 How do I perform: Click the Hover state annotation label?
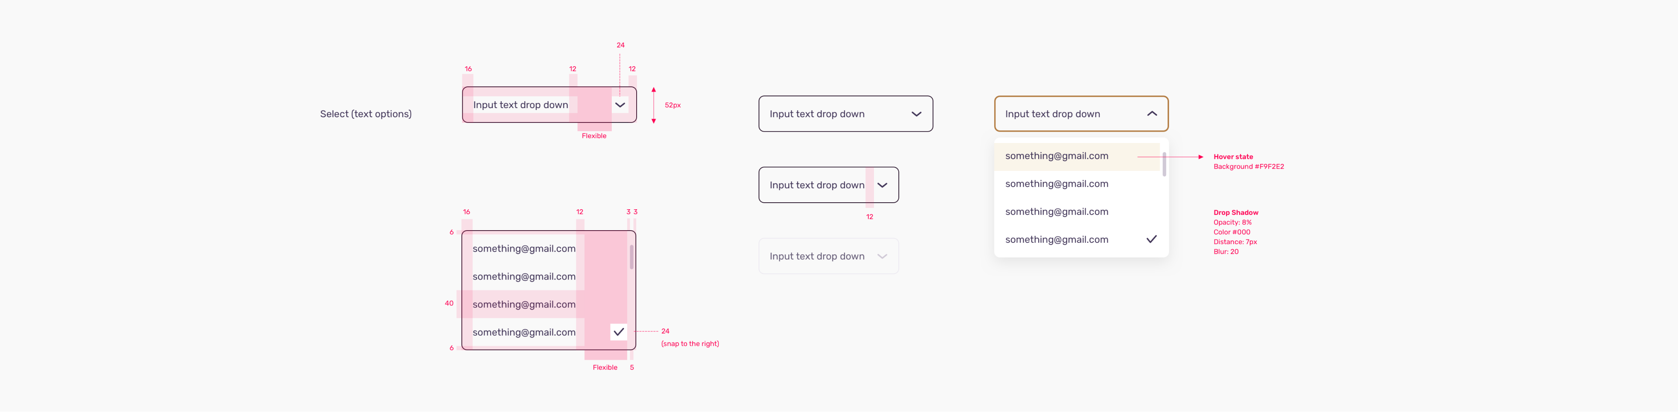pyautogui.click(x=1233, y=157)
